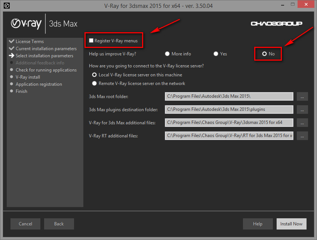Browse for the plugins destination folder
This screenshot has height=240, width=317.
point(302,109)
